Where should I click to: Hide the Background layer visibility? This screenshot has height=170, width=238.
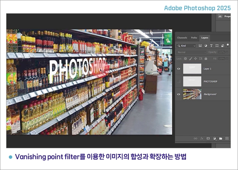tap(178, 94)
